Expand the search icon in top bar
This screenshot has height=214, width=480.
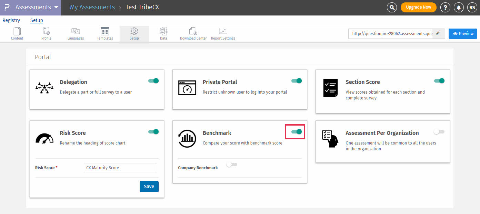tap(392, 7)
